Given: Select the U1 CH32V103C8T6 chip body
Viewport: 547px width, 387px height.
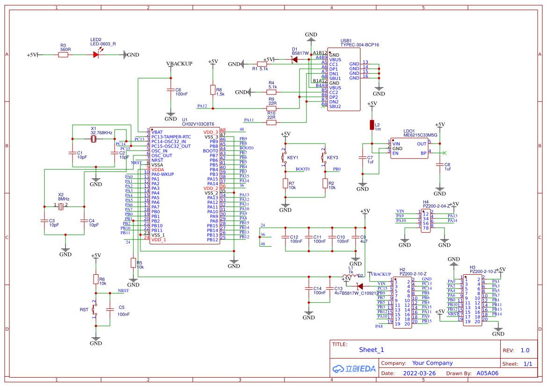Looking at the screenshot, I should (x=185, y=186).
